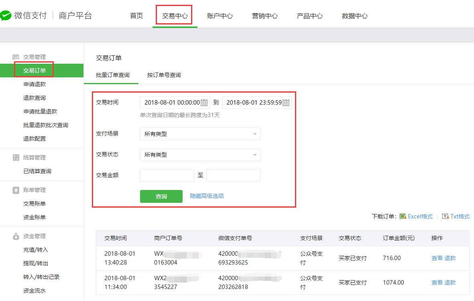Click 查看 for the 1074.00 order
This screenshot has height=301, width=474.
[x=437, y=283]
